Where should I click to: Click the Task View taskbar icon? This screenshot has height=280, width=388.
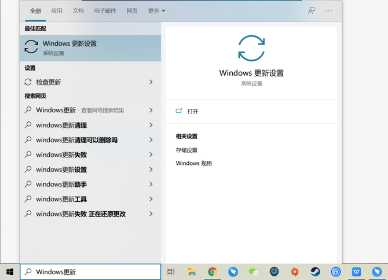[x=171, y=272]
